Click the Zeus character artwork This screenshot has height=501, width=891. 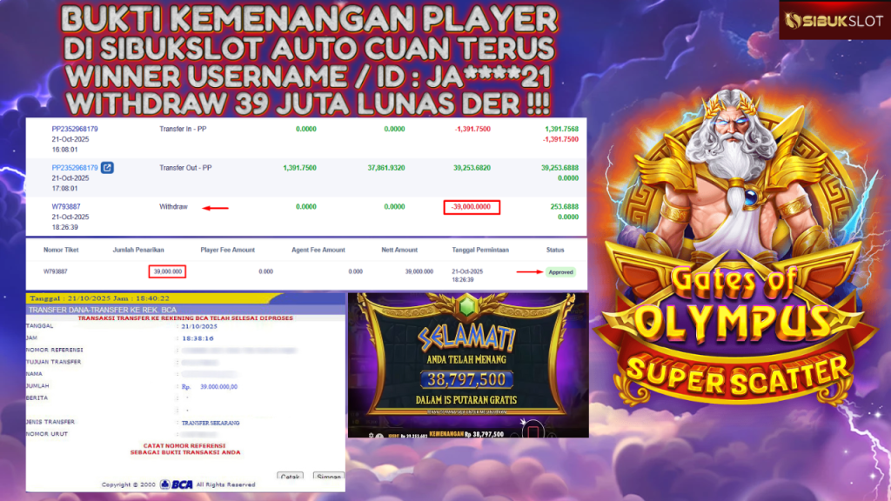tap(733, 176)
